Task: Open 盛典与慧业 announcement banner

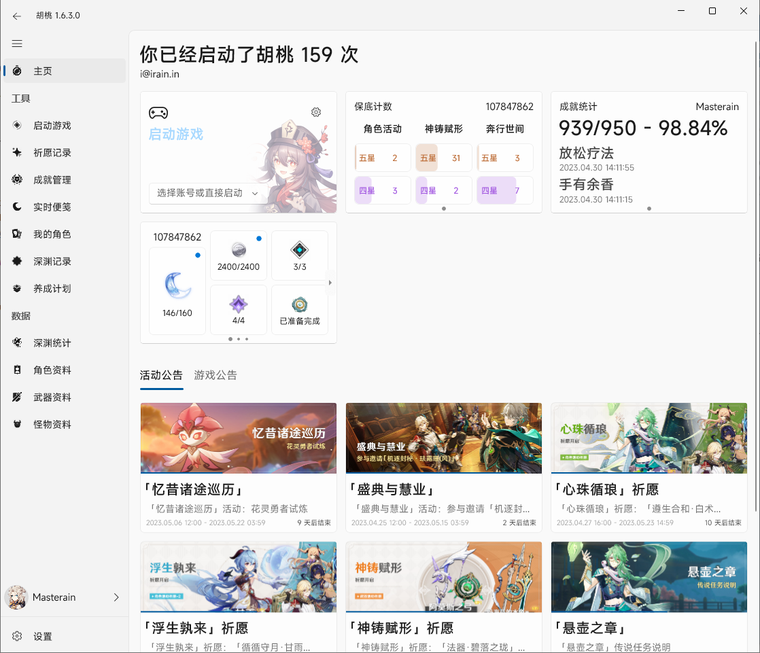Action: click(443, 438)
